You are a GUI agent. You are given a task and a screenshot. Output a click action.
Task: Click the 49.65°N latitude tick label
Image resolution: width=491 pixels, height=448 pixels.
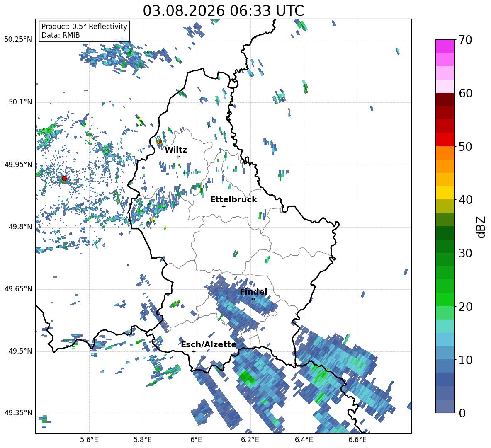(x=18, y=289)
